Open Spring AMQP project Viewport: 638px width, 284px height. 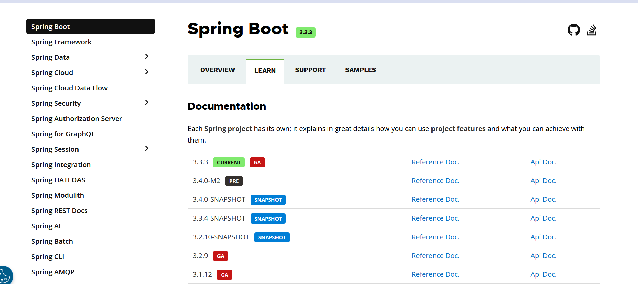point(53,272)
